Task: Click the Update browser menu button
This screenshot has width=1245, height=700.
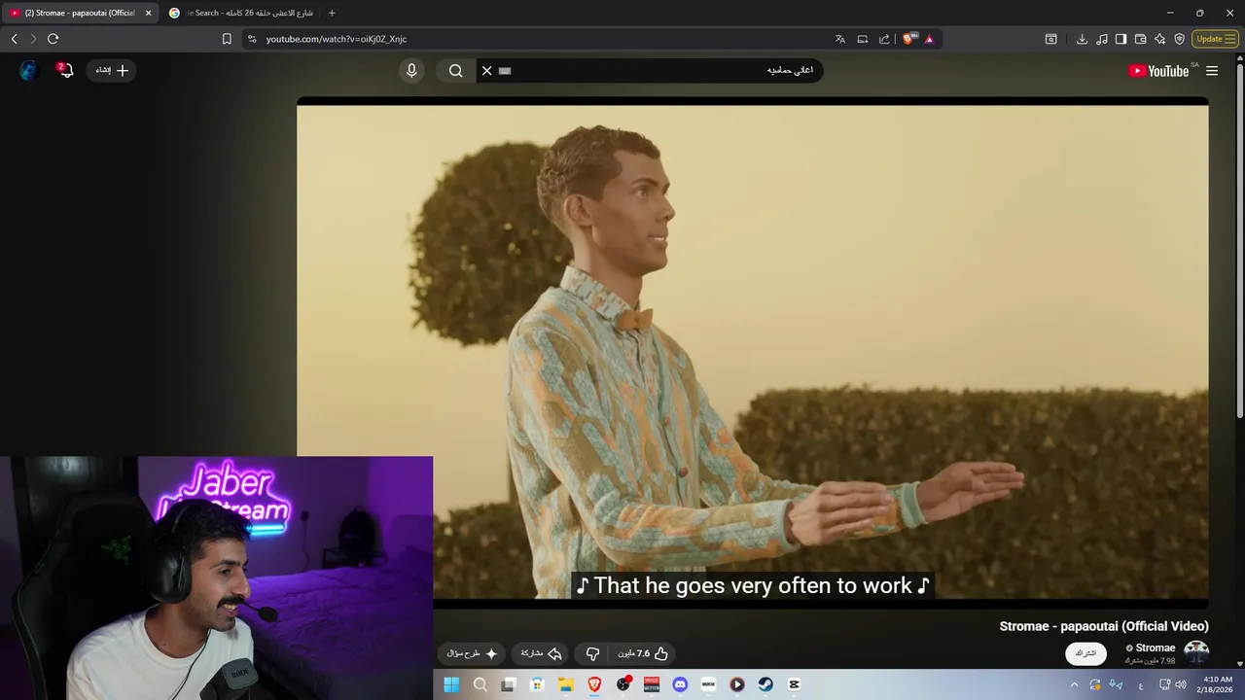Action: [1215, 39]
